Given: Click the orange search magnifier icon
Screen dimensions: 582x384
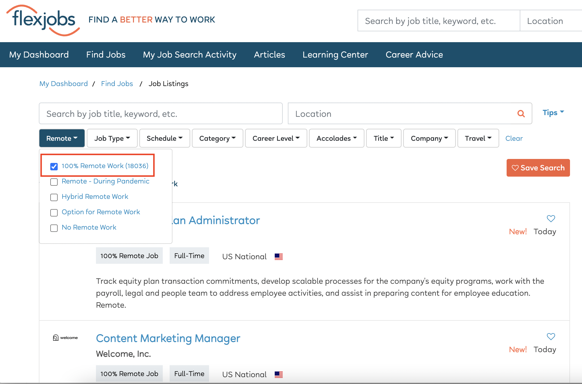Looking at the screenshot, I should point(521,114).
